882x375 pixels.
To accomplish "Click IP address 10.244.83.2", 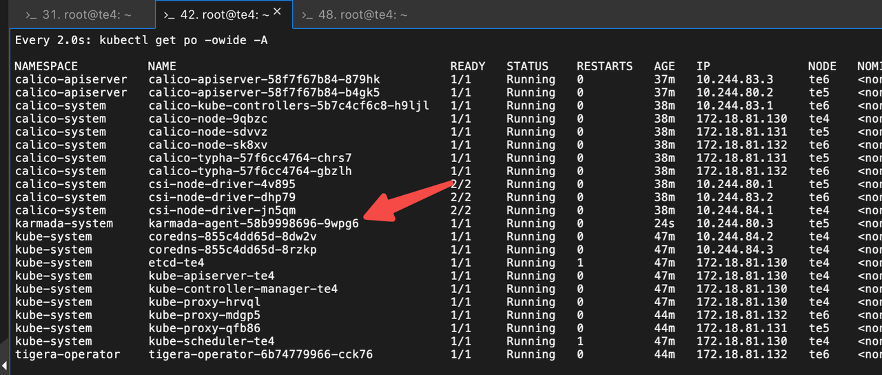I will coord(735,197).
